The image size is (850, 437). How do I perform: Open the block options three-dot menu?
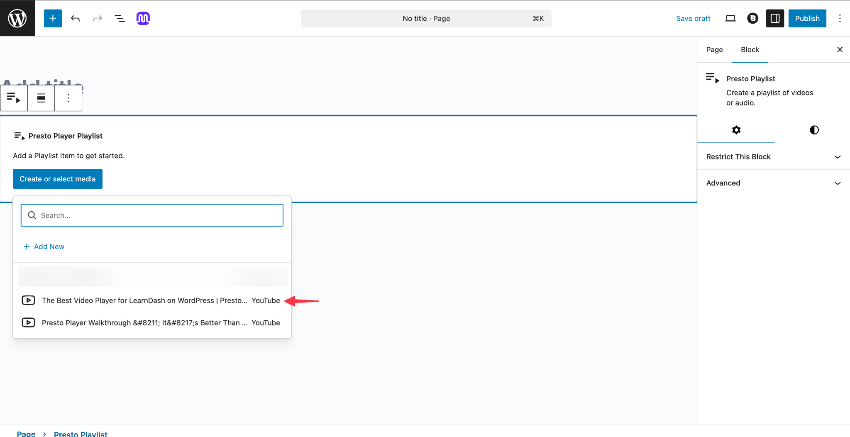68,98
